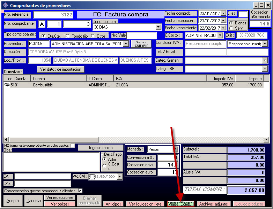Click the Viajes (Comb.) button

tap(180, 204)
